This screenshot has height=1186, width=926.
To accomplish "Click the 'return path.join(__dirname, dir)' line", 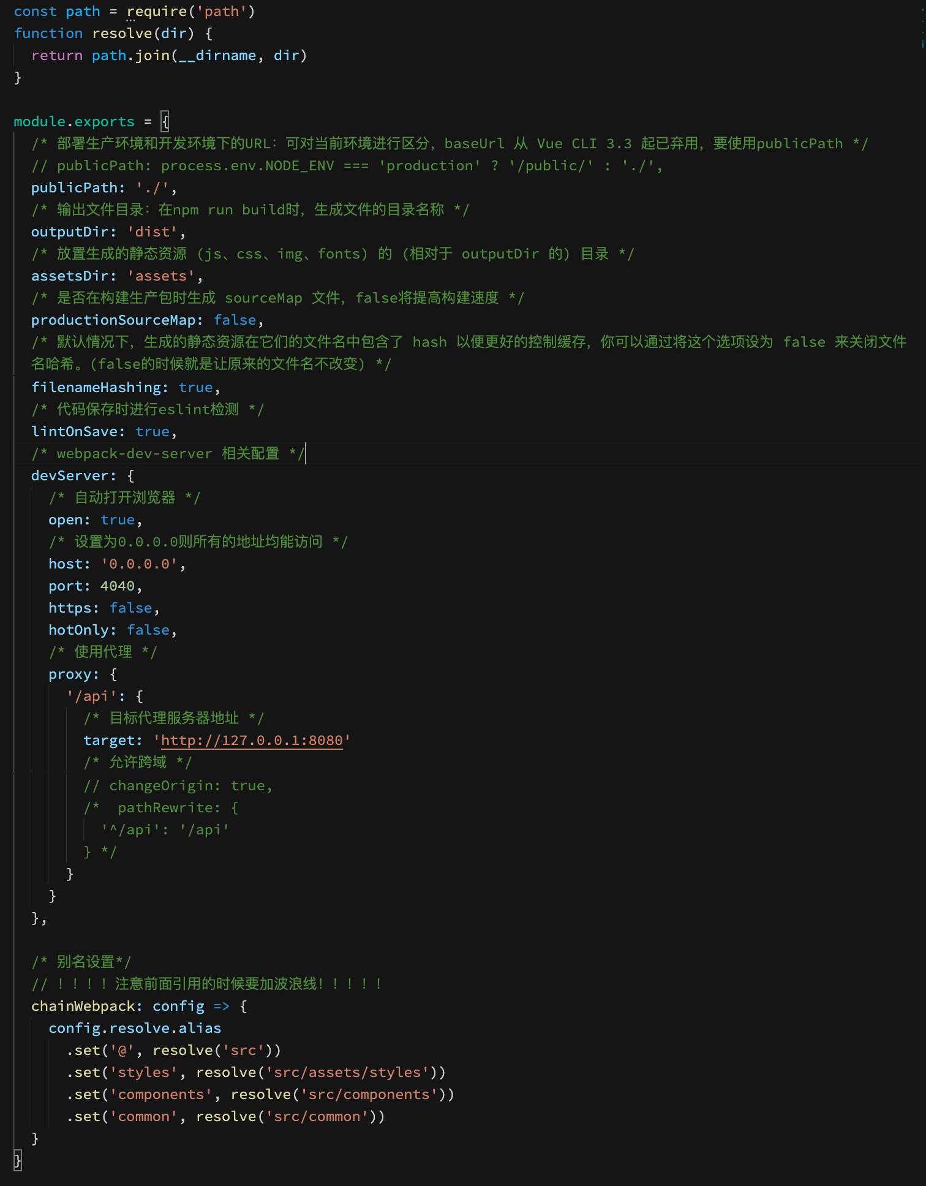I will 169,55.
